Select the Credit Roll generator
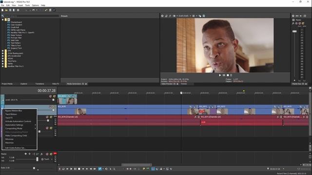This screenshot has width=312, height=175. tap(15, 27)
